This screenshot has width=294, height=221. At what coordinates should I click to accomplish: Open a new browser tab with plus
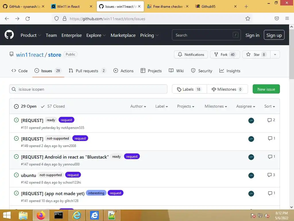246,7
